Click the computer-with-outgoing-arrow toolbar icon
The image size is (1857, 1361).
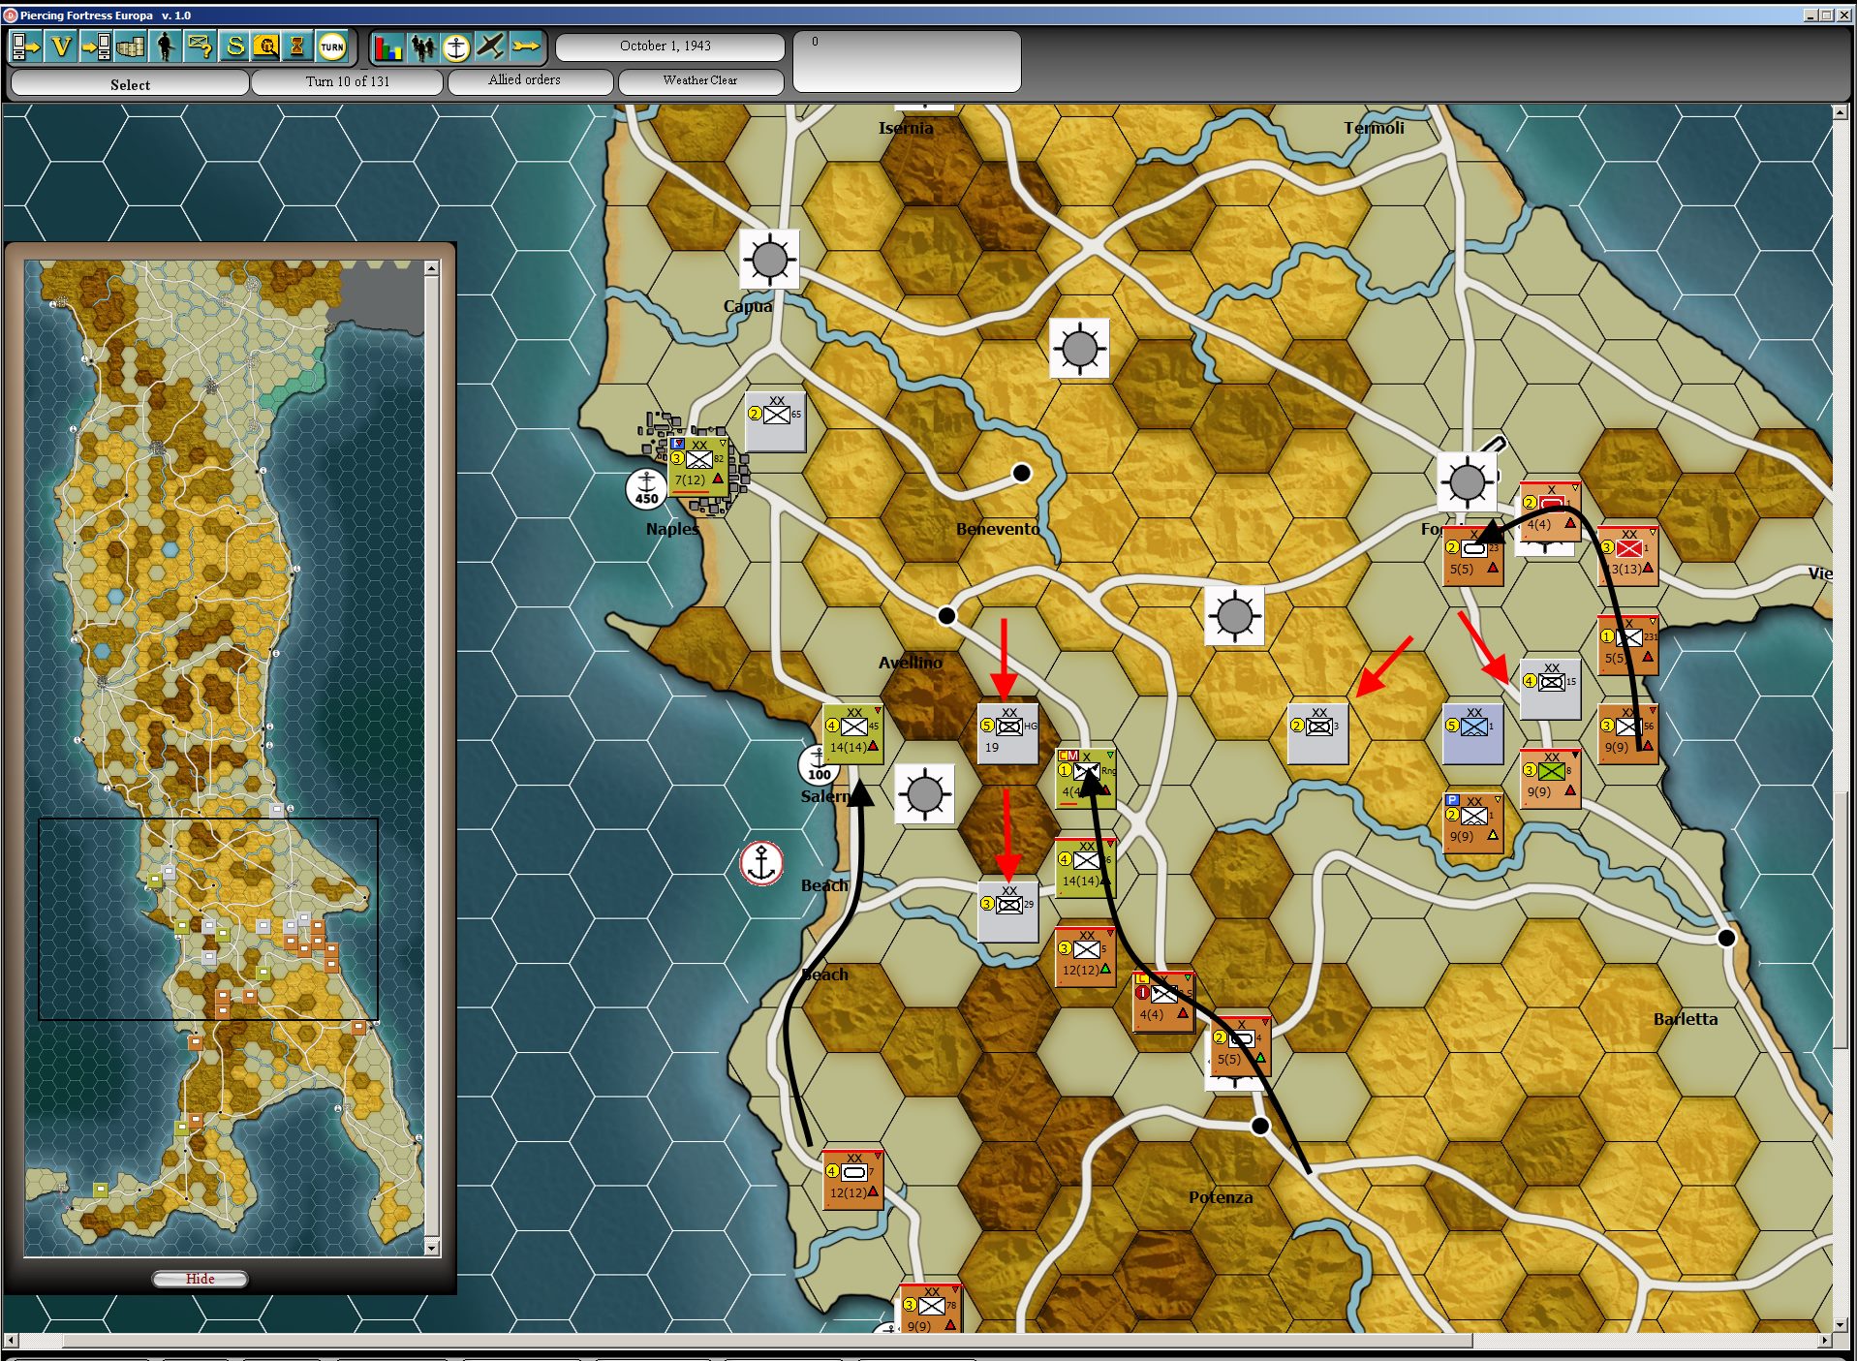point(25,46)
